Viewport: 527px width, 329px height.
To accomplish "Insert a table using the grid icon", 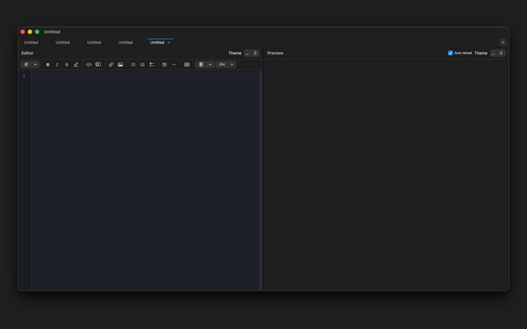I will pos(187,64).
